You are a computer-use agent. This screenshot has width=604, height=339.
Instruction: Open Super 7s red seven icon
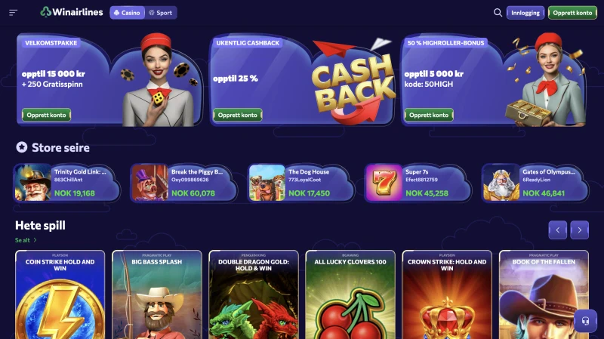tap(384, 183)
